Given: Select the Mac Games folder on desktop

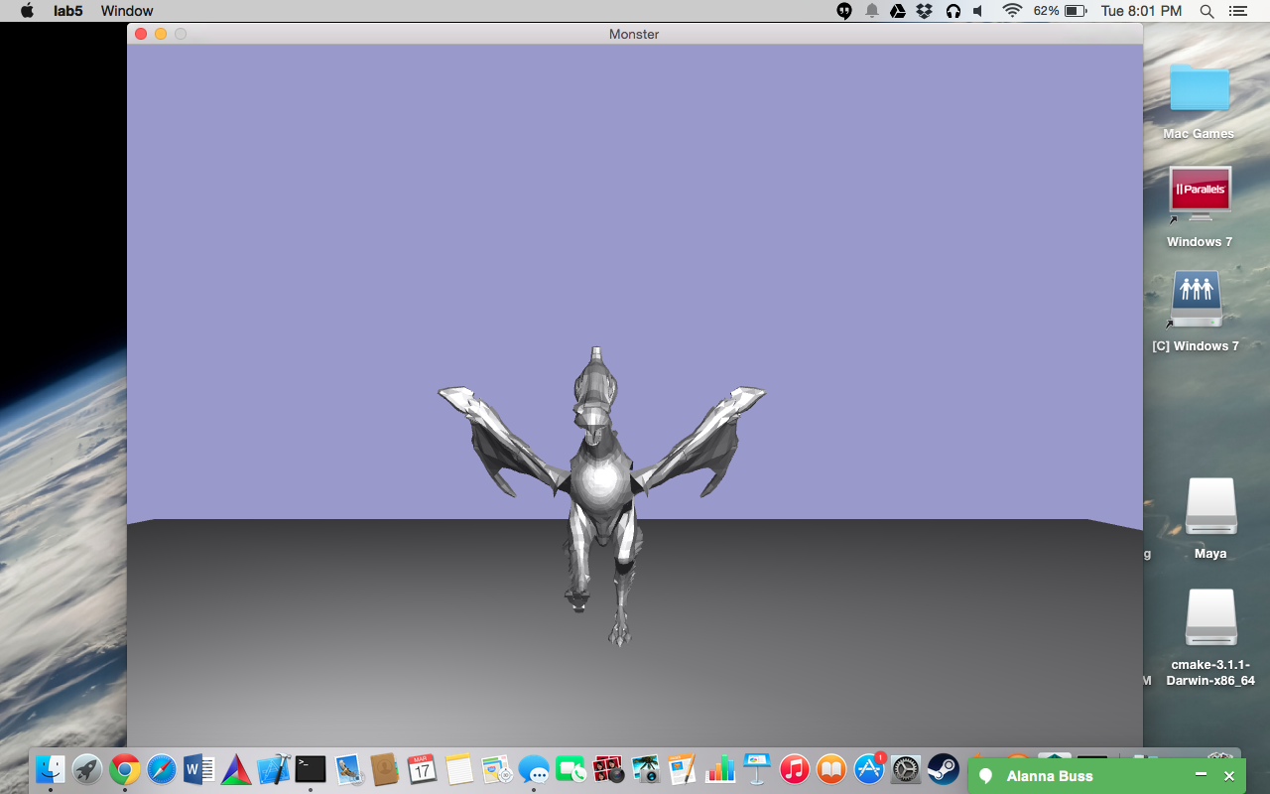Looking at the screenshot, I should coord(1199,101).
